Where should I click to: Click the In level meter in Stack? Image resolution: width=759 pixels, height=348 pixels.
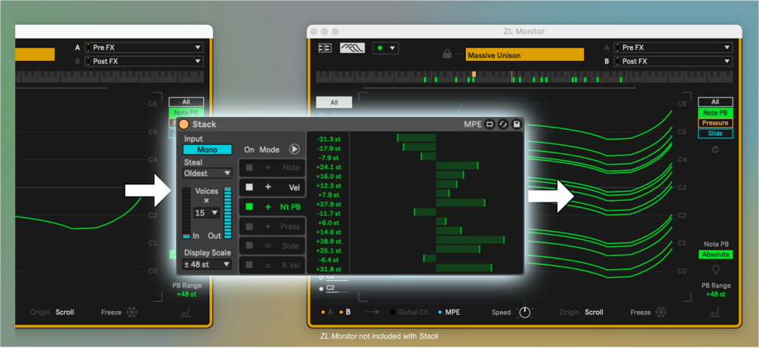point(187,213)
